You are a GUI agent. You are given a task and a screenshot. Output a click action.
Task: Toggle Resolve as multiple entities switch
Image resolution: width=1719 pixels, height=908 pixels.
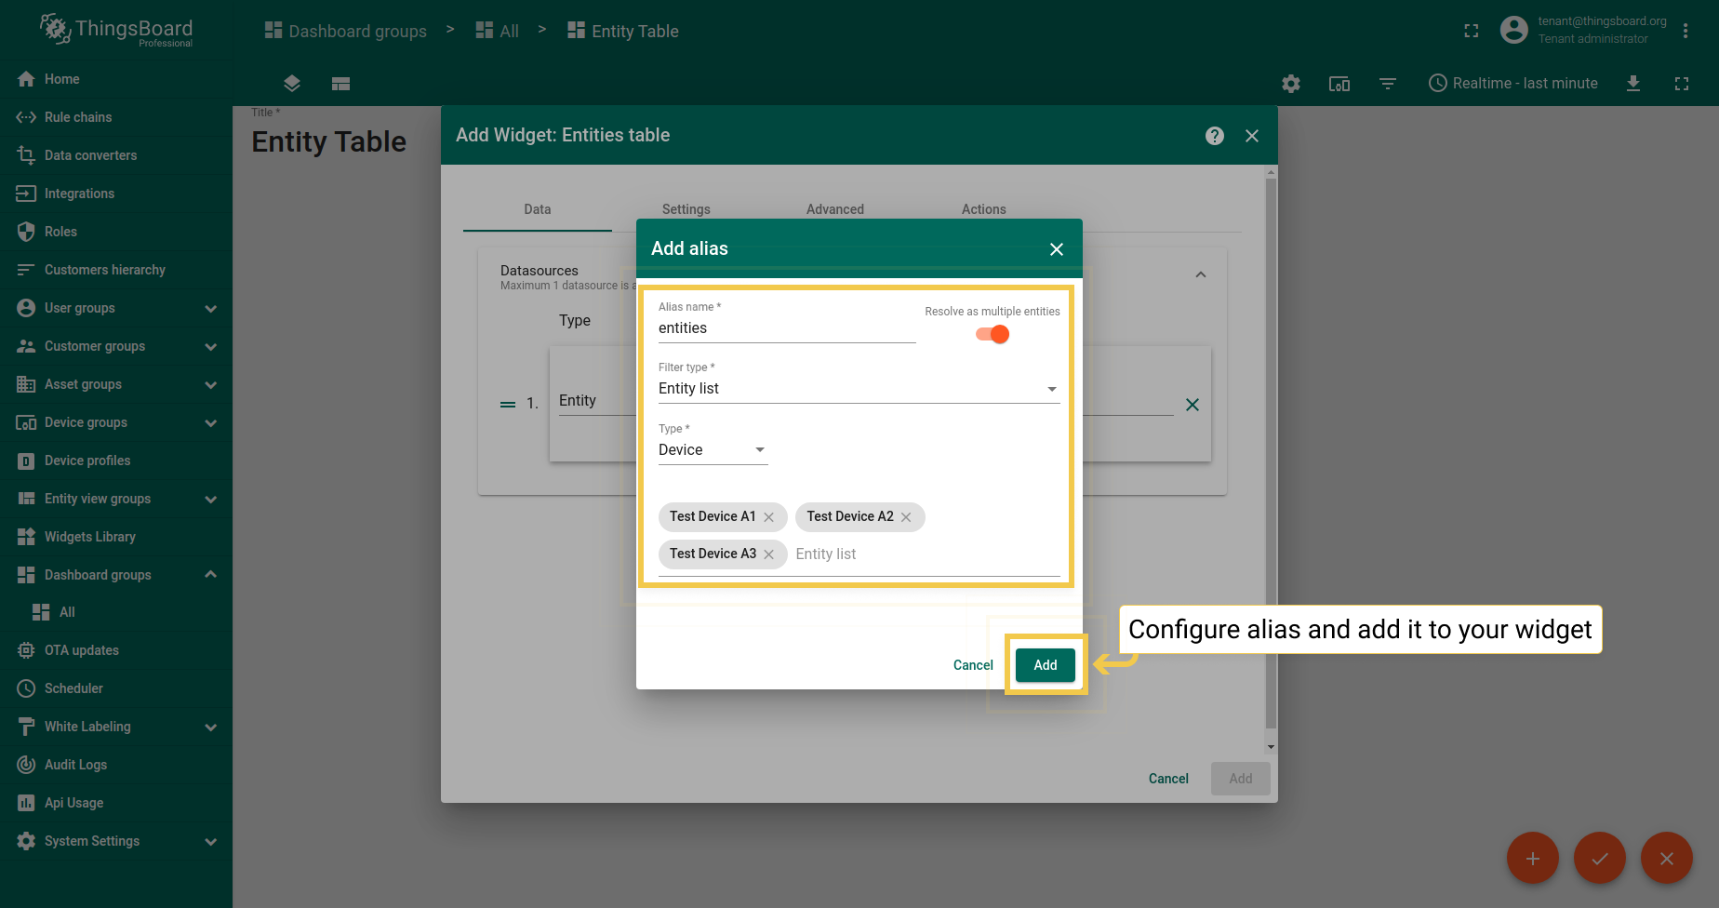[x=993, y=334]
